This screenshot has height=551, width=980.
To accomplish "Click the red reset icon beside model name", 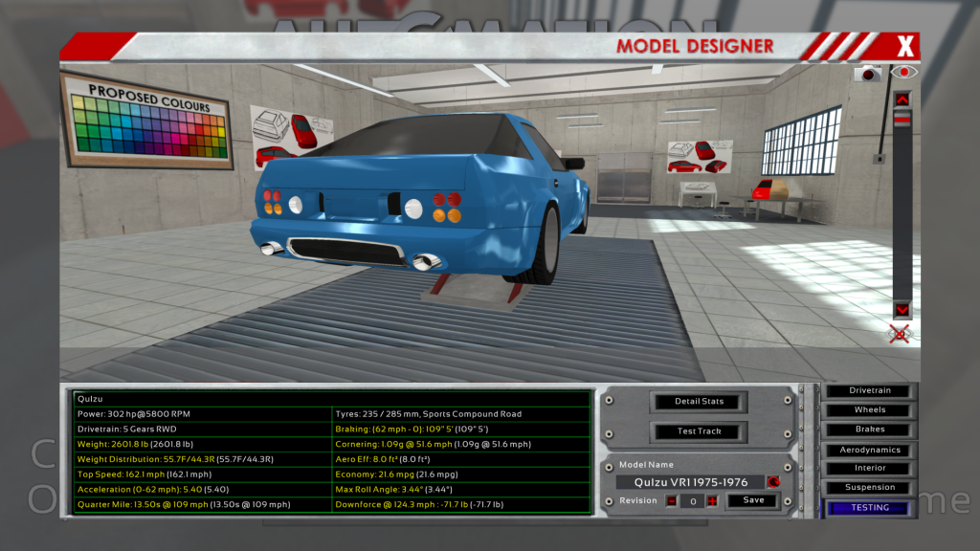I will pyautogui.click(x=773, y=482).
